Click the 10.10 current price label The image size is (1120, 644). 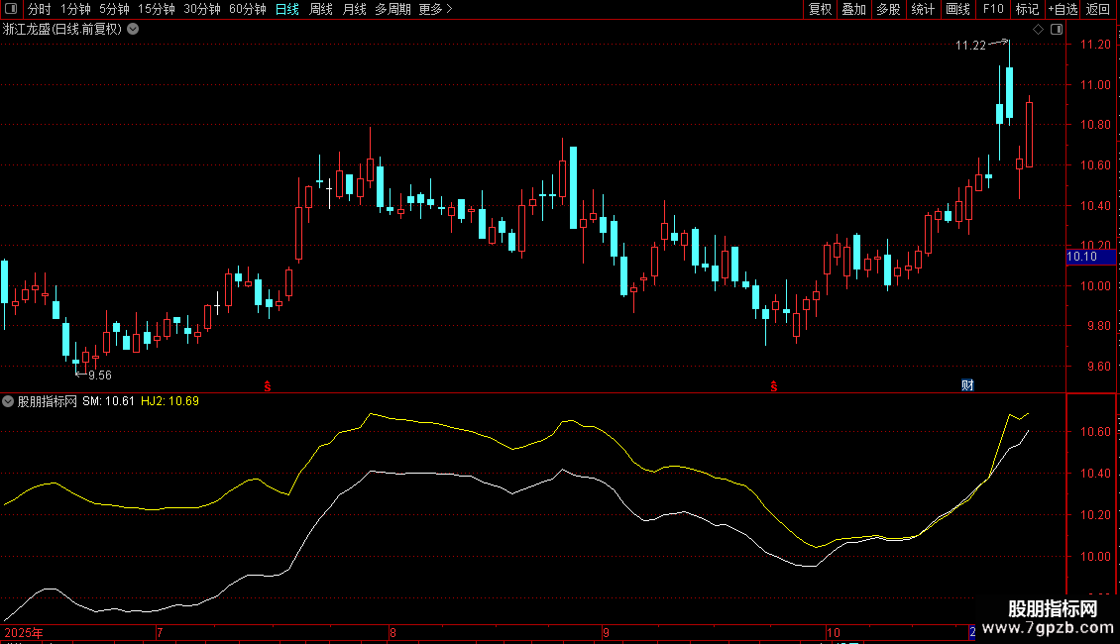tap(1090, 257)
